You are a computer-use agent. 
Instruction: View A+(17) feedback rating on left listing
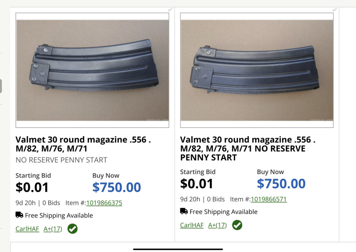(53, 229)
